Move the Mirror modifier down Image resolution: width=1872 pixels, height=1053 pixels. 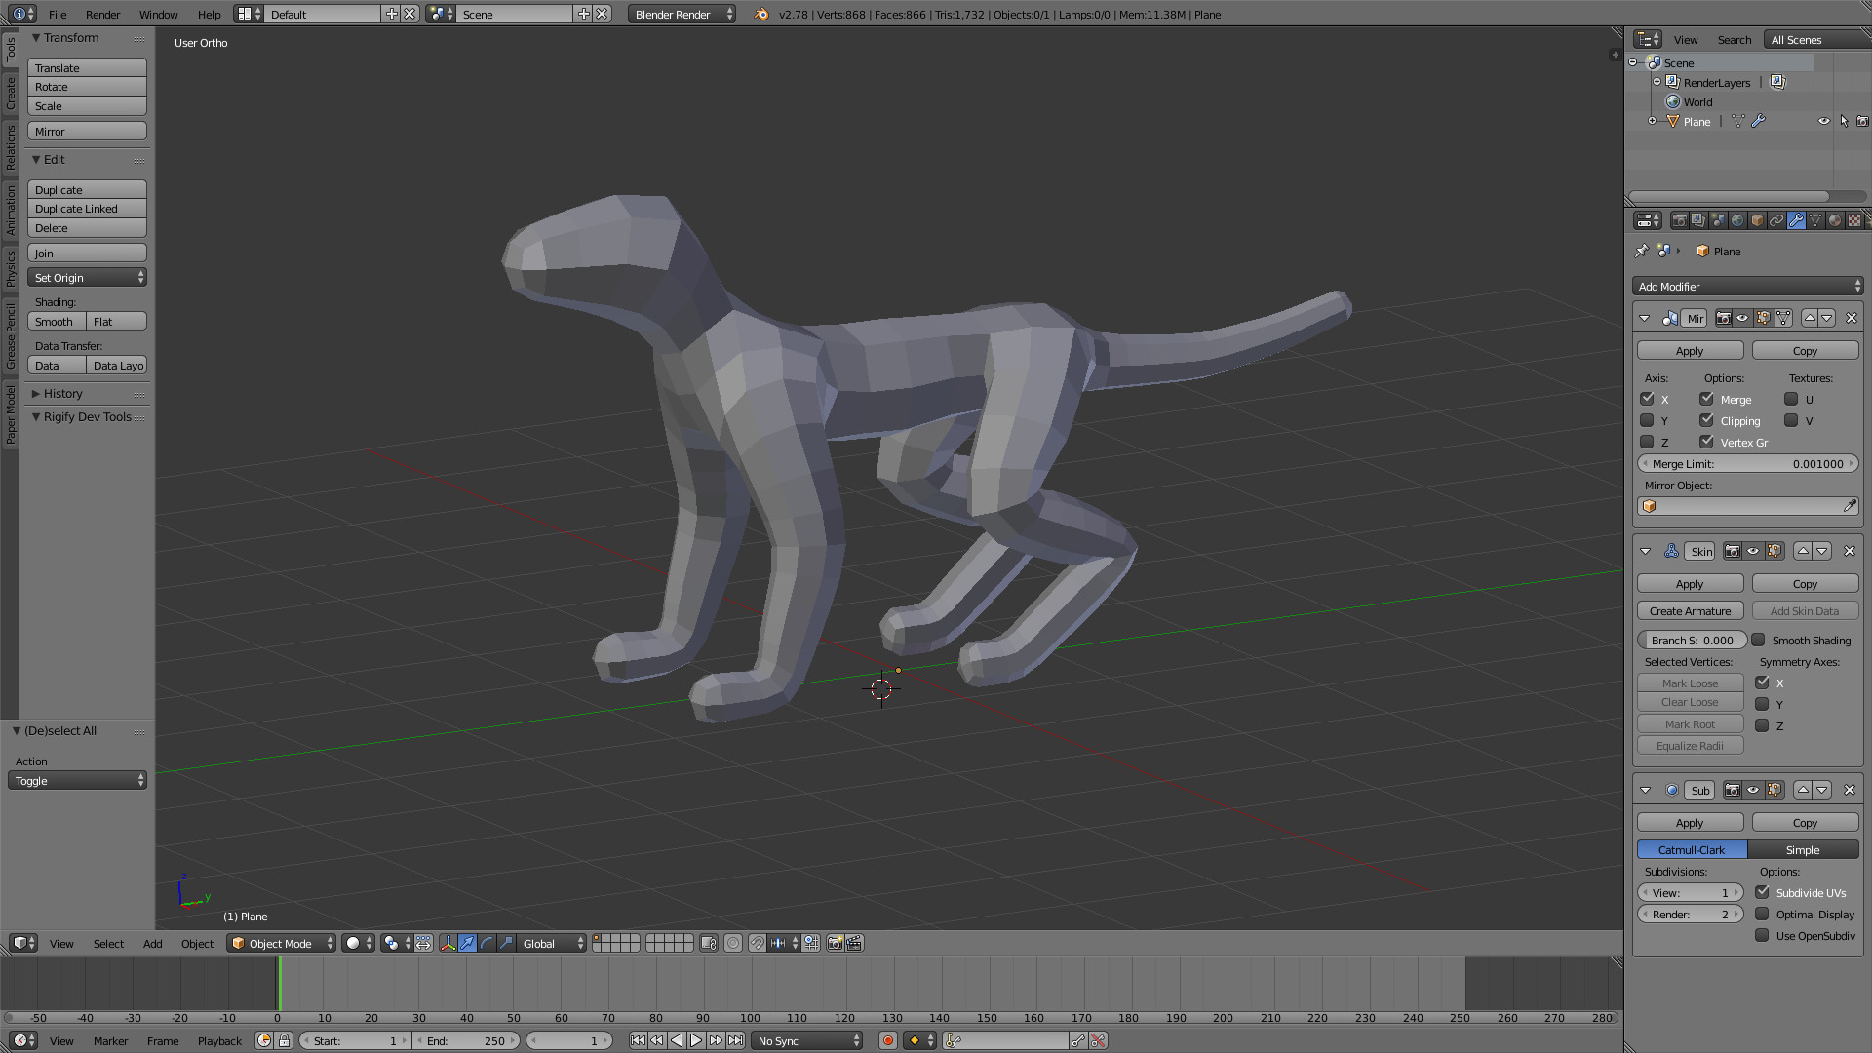tap(1827, 318)
